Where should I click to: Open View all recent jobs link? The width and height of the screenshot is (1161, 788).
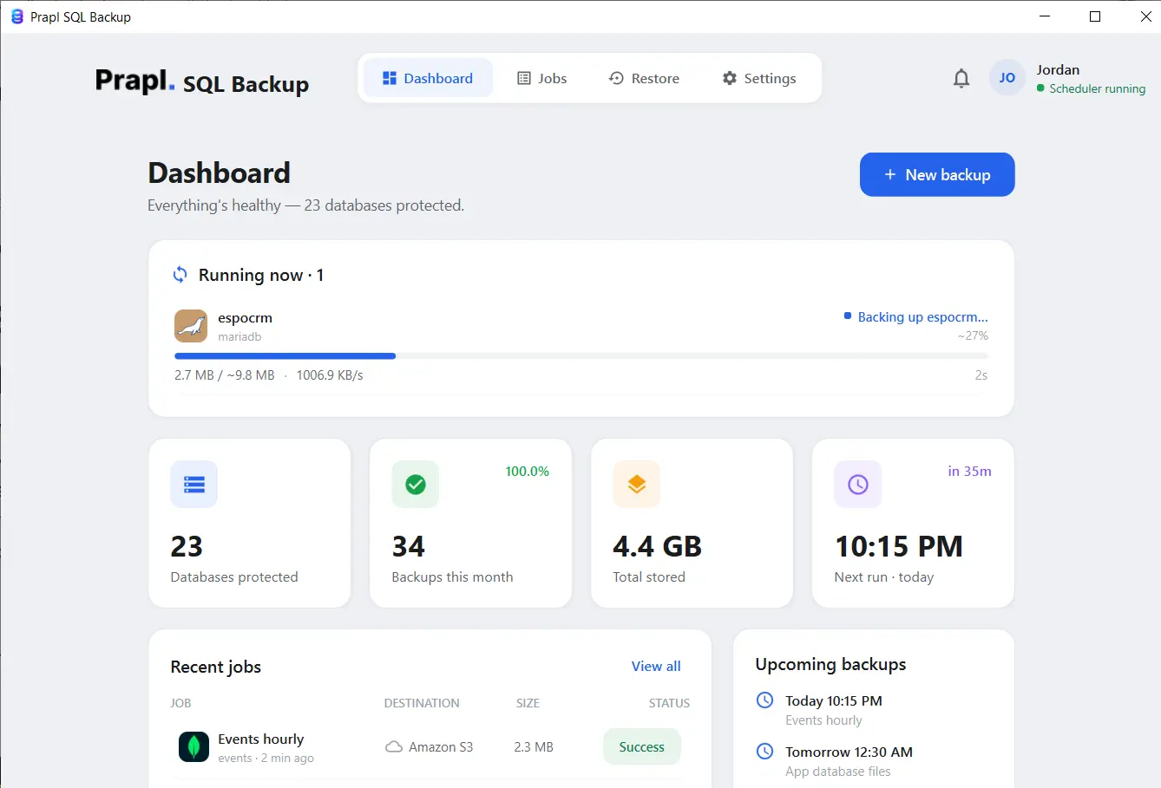(656, 666)
